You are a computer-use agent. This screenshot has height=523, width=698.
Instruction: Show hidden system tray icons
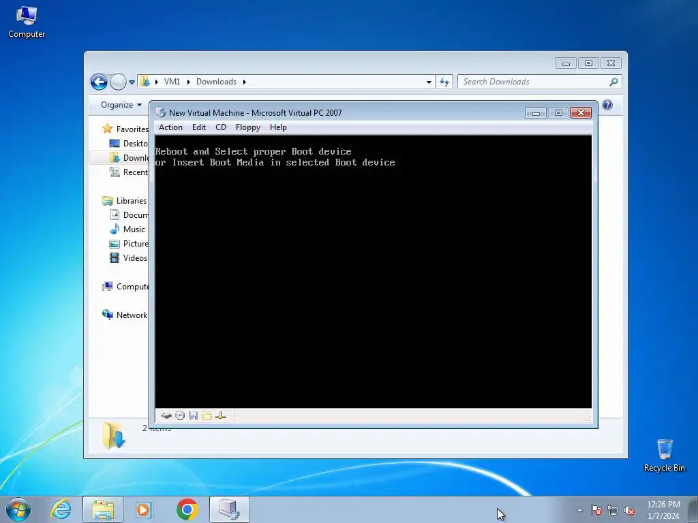[579, 510]
